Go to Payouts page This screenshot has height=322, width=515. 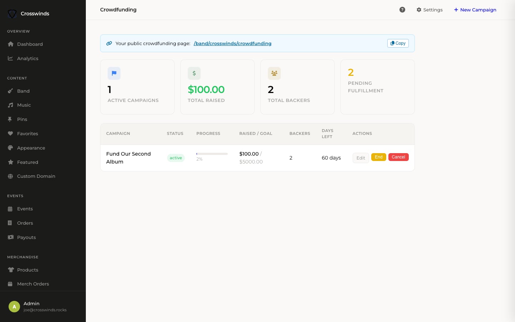(x=43, y=237)
